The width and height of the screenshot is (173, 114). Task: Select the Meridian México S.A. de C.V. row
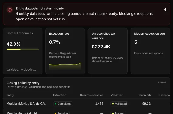coord(86,104)
